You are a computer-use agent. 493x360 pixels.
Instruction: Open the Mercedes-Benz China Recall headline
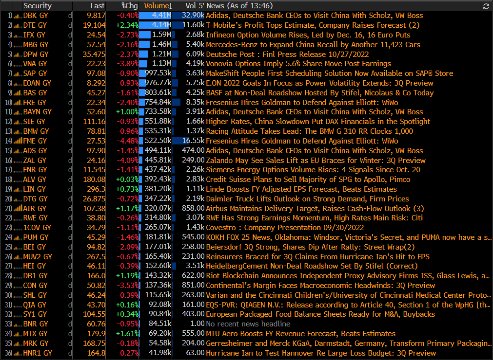point(313,45)
